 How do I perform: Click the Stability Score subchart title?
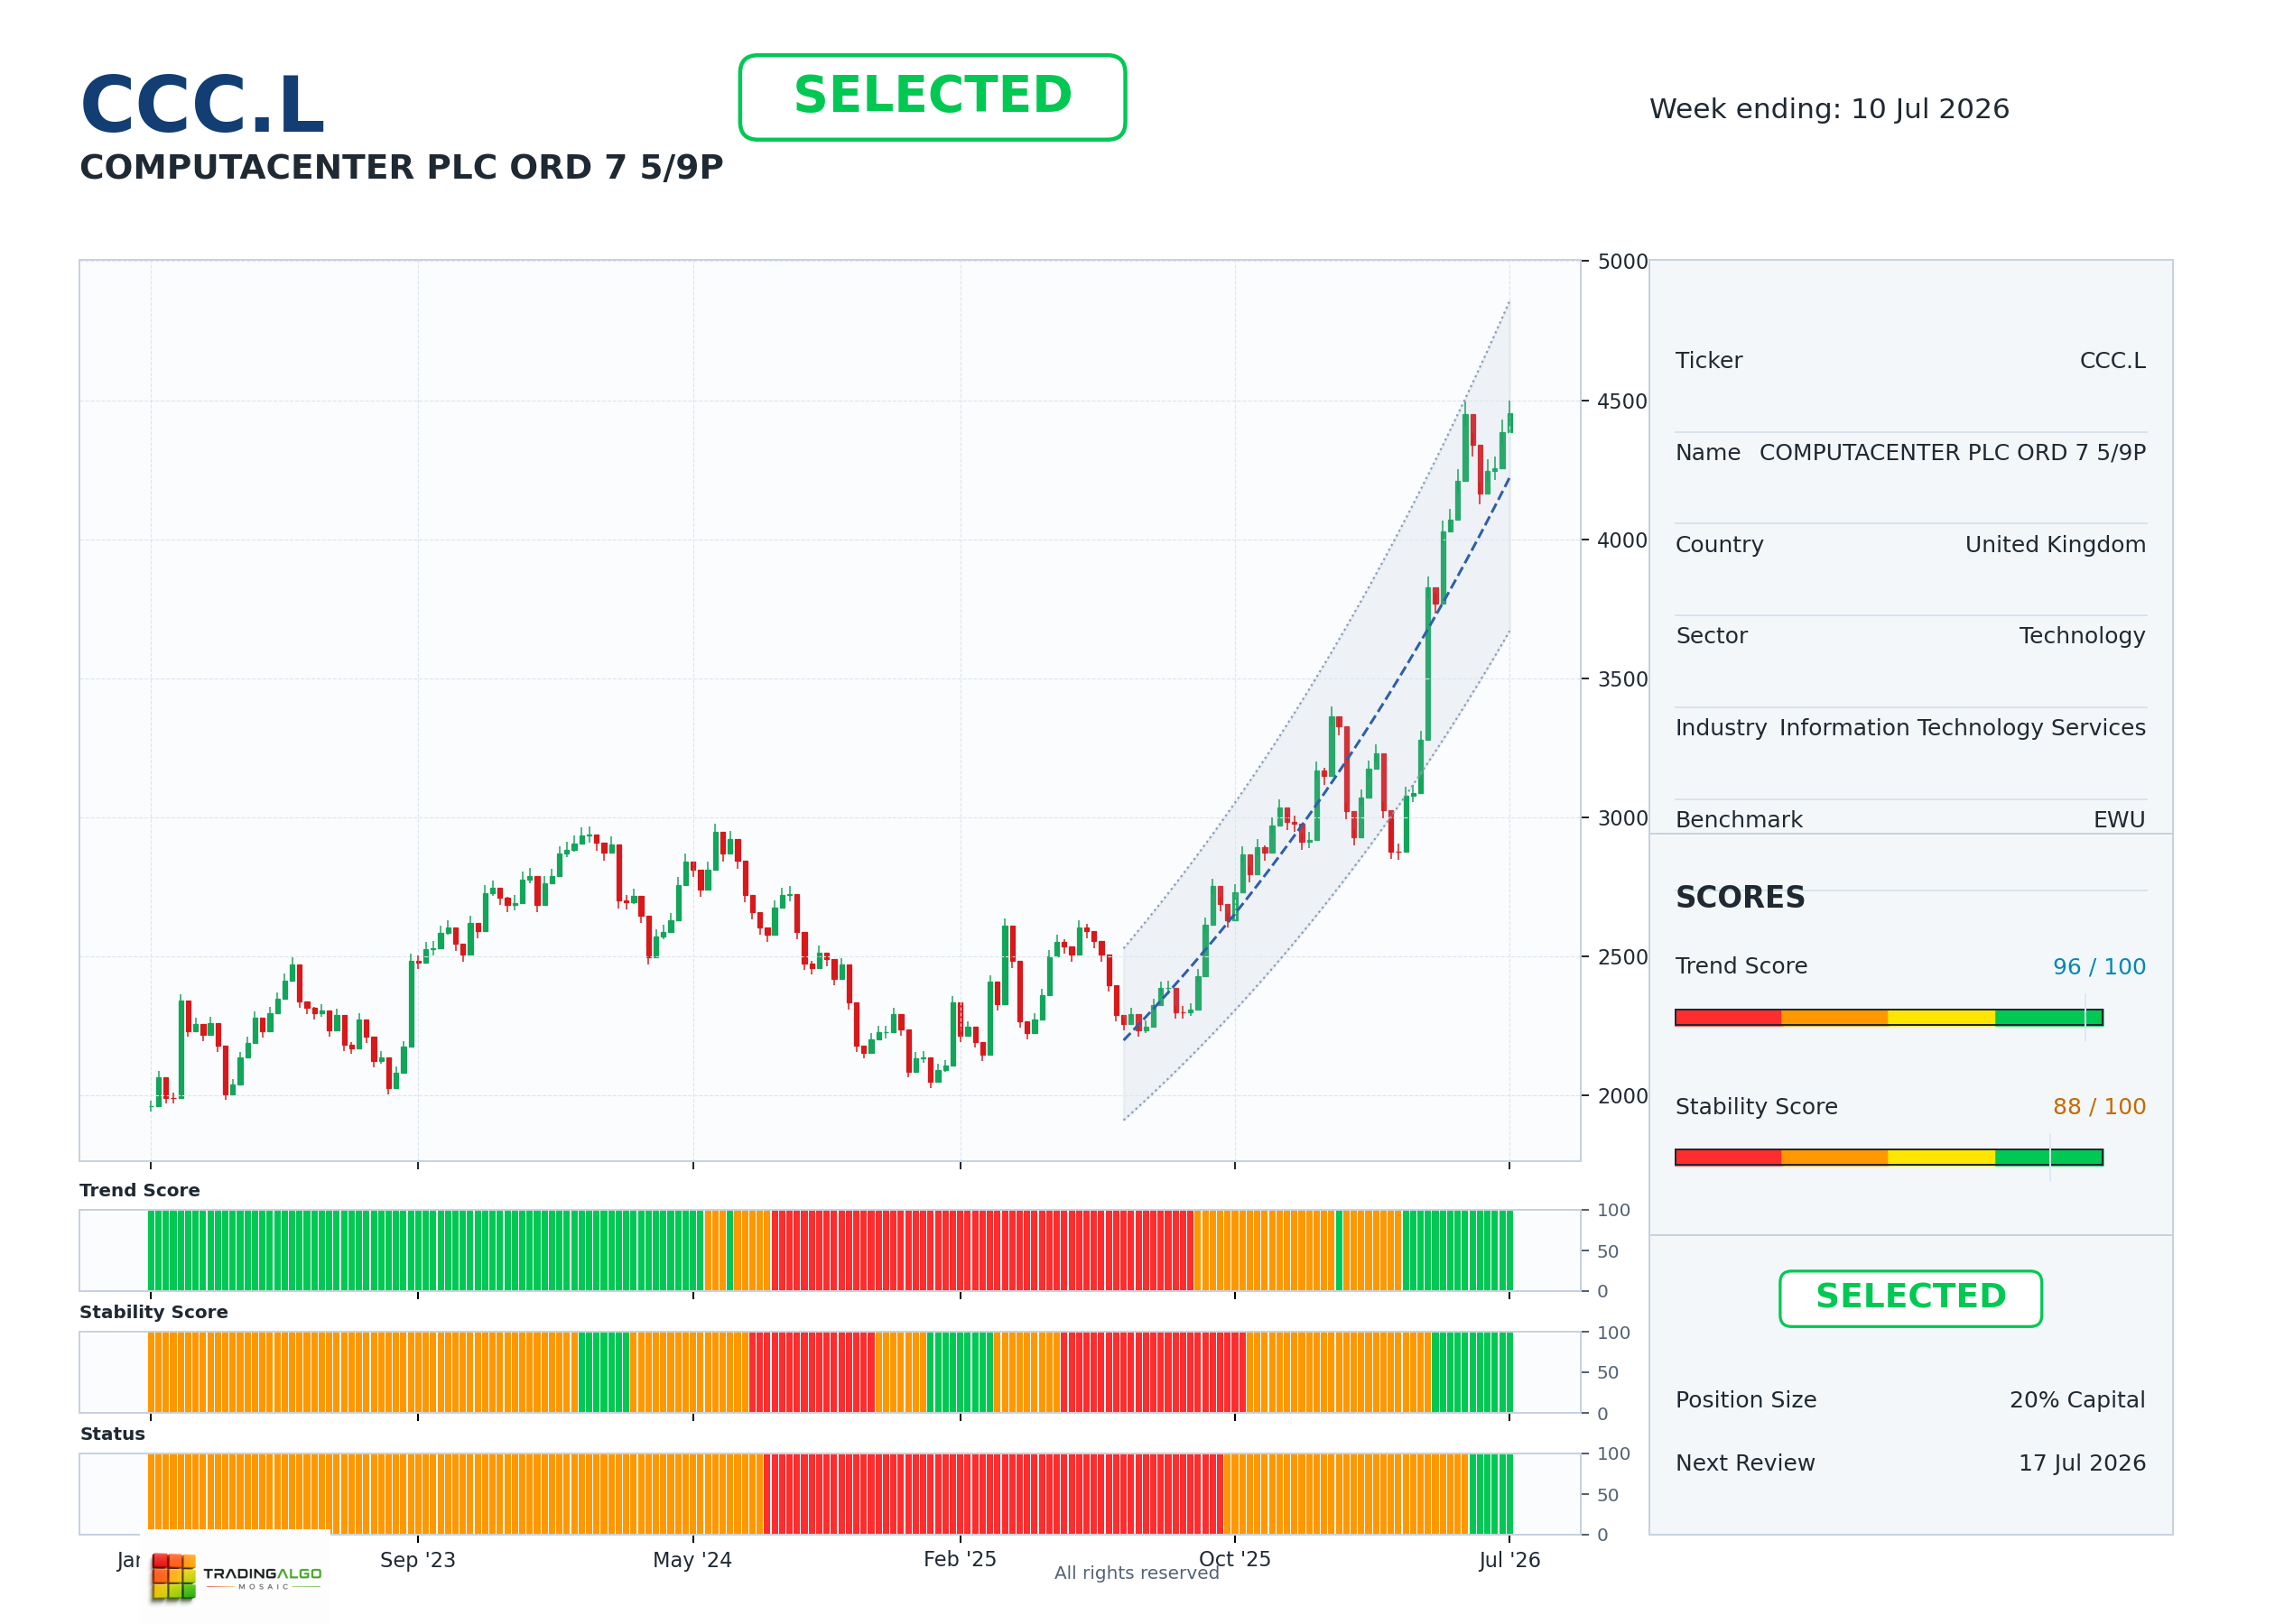point(154,1312)
